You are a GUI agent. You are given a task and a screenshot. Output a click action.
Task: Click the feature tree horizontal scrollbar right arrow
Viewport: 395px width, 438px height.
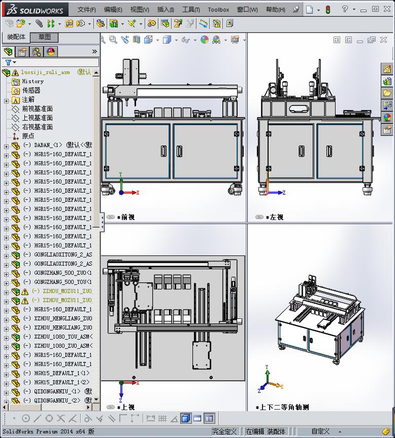(88, 408)
